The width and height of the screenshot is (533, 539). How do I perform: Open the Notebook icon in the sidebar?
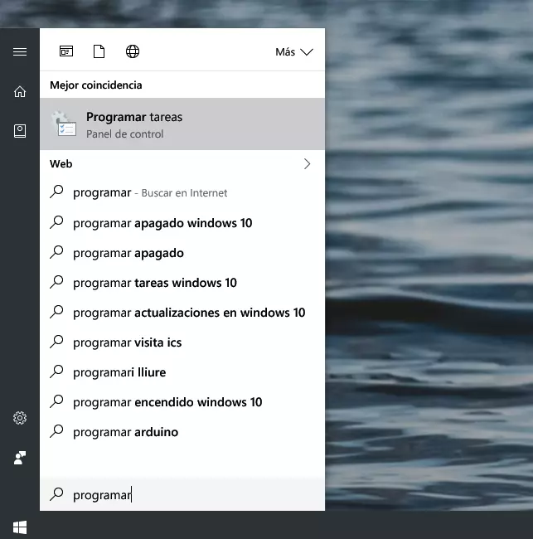tap(20, 131)
